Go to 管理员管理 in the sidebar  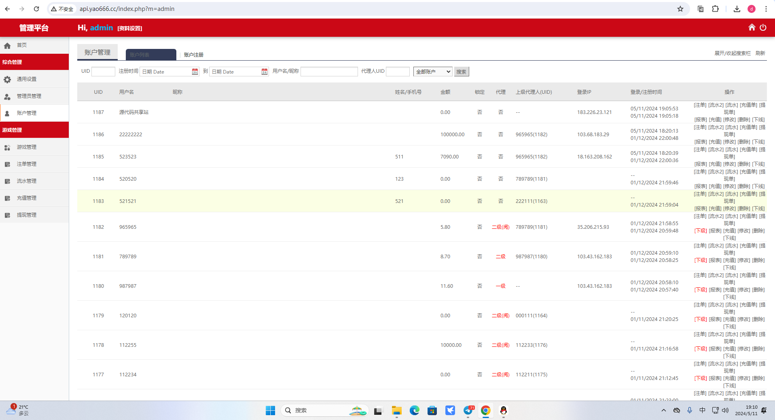click(29, 96)
